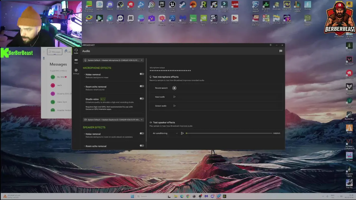Open Steam desktop shortcut
356x200 pixels.
tap(182, 6)
